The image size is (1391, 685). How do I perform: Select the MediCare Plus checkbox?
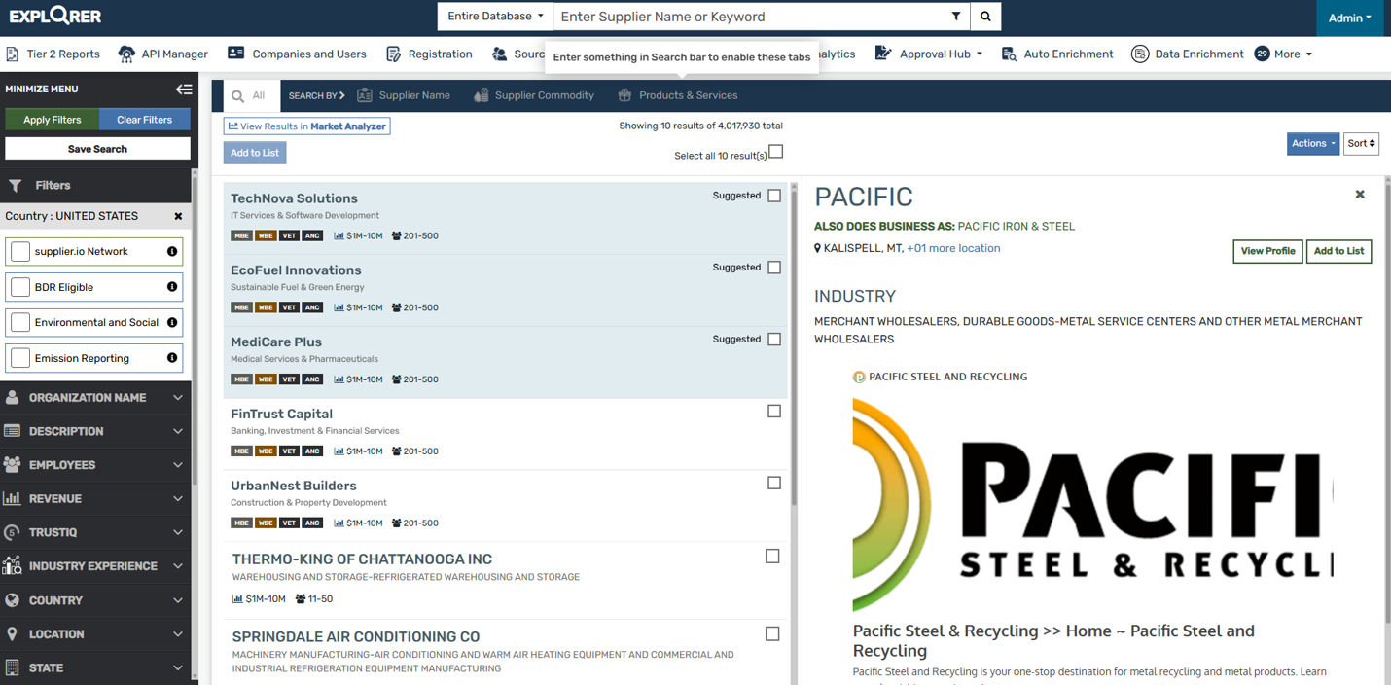pos(774,340)
